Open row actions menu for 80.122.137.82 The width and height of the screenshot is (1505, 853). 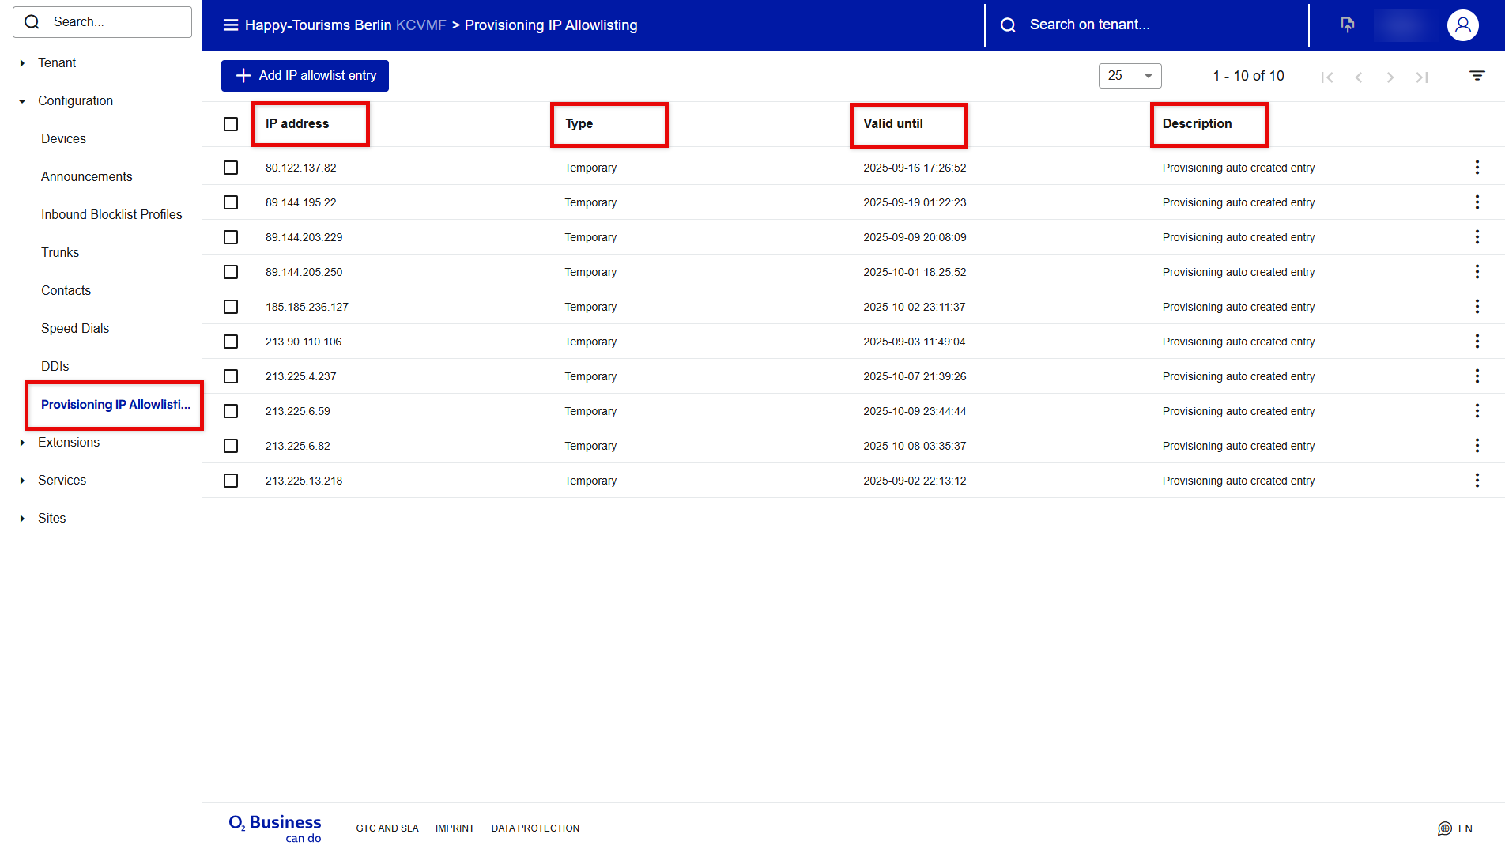tap(1477, 168)
